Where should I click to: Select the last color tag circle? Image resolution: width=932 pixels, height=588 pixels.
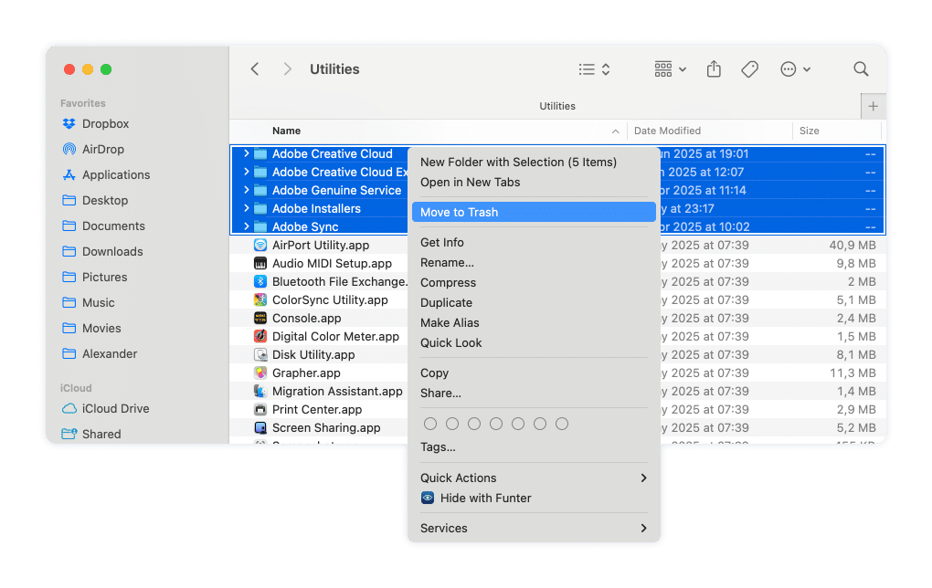point(562,424)
